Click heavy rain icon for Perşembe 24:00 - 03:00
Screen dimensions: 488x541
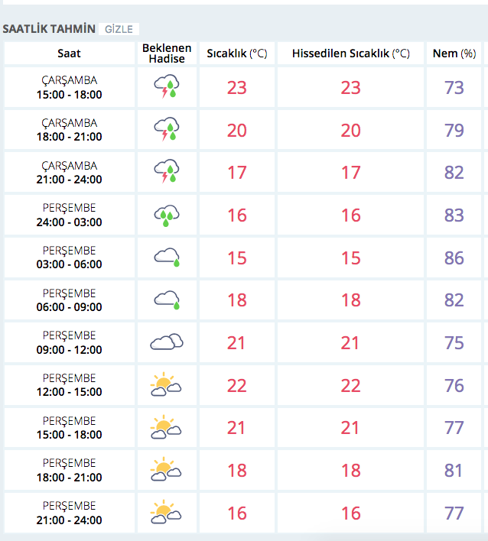pos(166,215)
